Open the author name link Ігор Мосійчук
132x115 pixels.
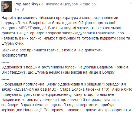point(27,4)
